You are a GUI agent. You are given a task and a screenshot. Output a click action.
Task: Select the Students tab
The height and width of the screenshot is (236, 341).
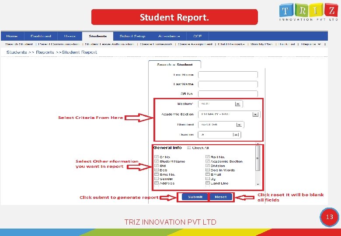click(97, 36)
